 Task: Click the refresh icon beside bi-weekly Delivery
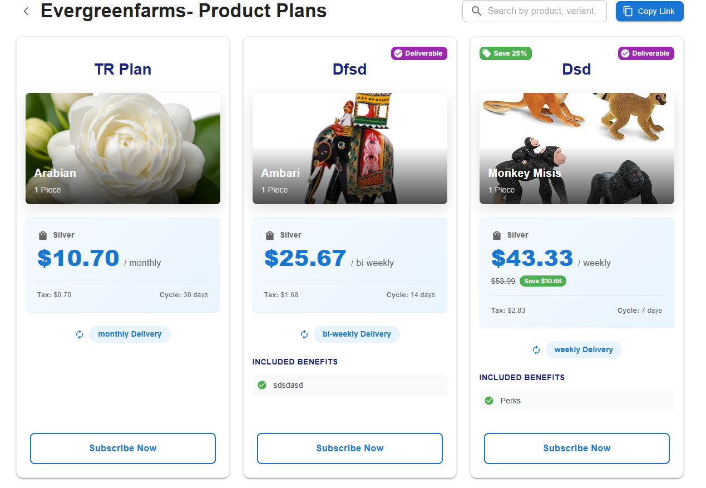click(304, 334)
